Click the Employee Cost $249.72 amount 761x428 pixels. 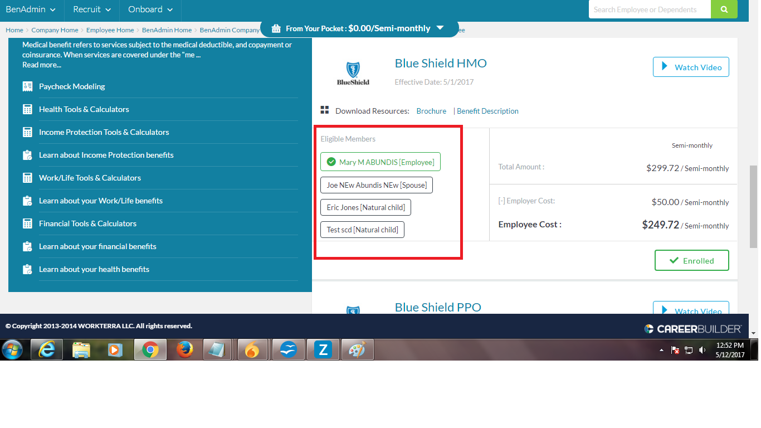click(x=660, y=225)
